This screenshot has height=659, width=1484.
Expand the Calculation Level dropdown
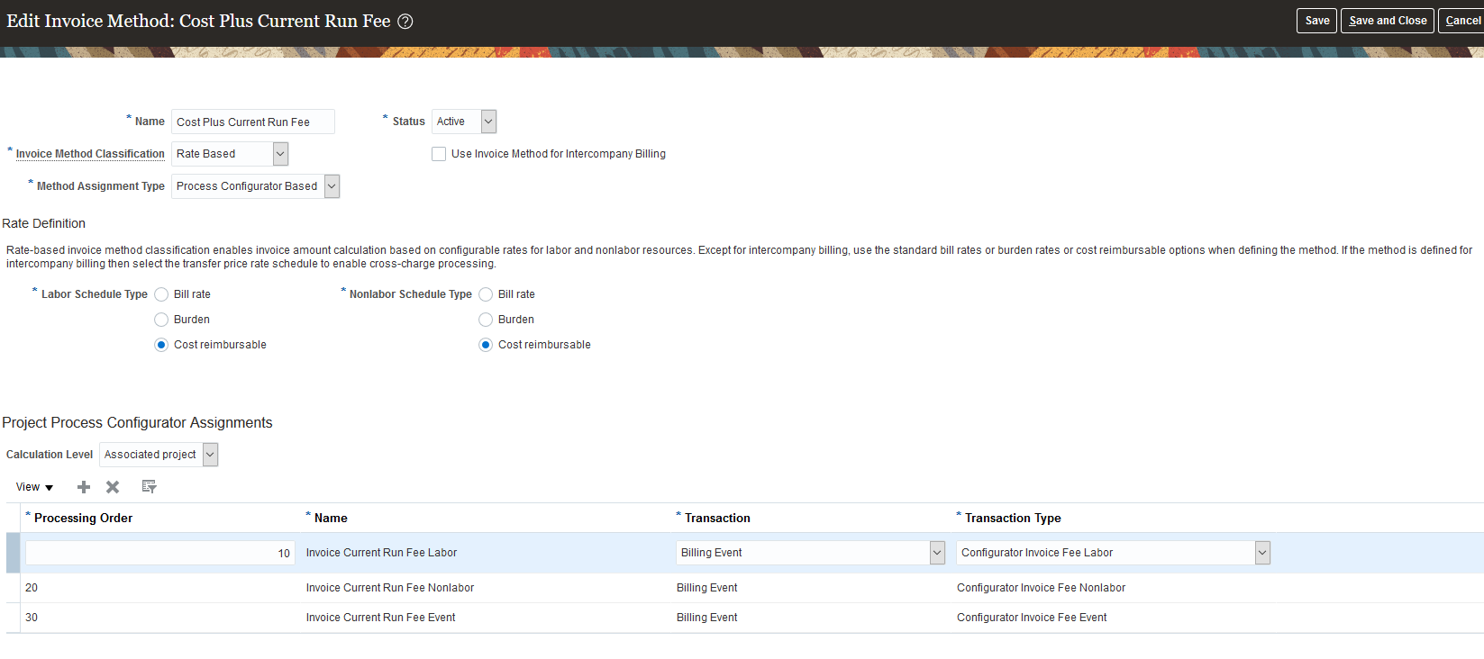[210, 455]
